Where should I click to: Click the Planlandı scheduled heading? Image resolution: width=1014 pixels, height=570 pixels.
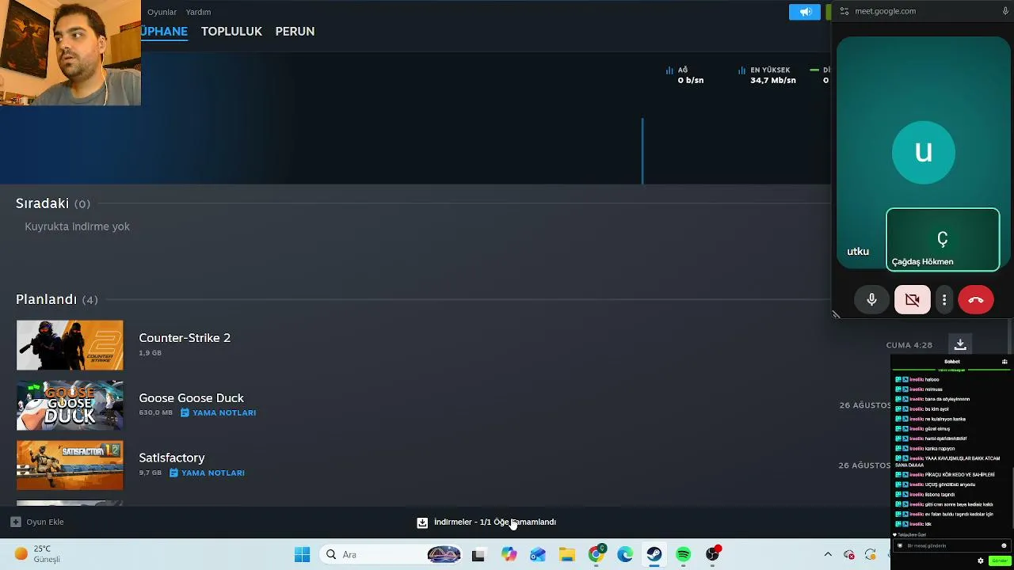pos(57,299)
